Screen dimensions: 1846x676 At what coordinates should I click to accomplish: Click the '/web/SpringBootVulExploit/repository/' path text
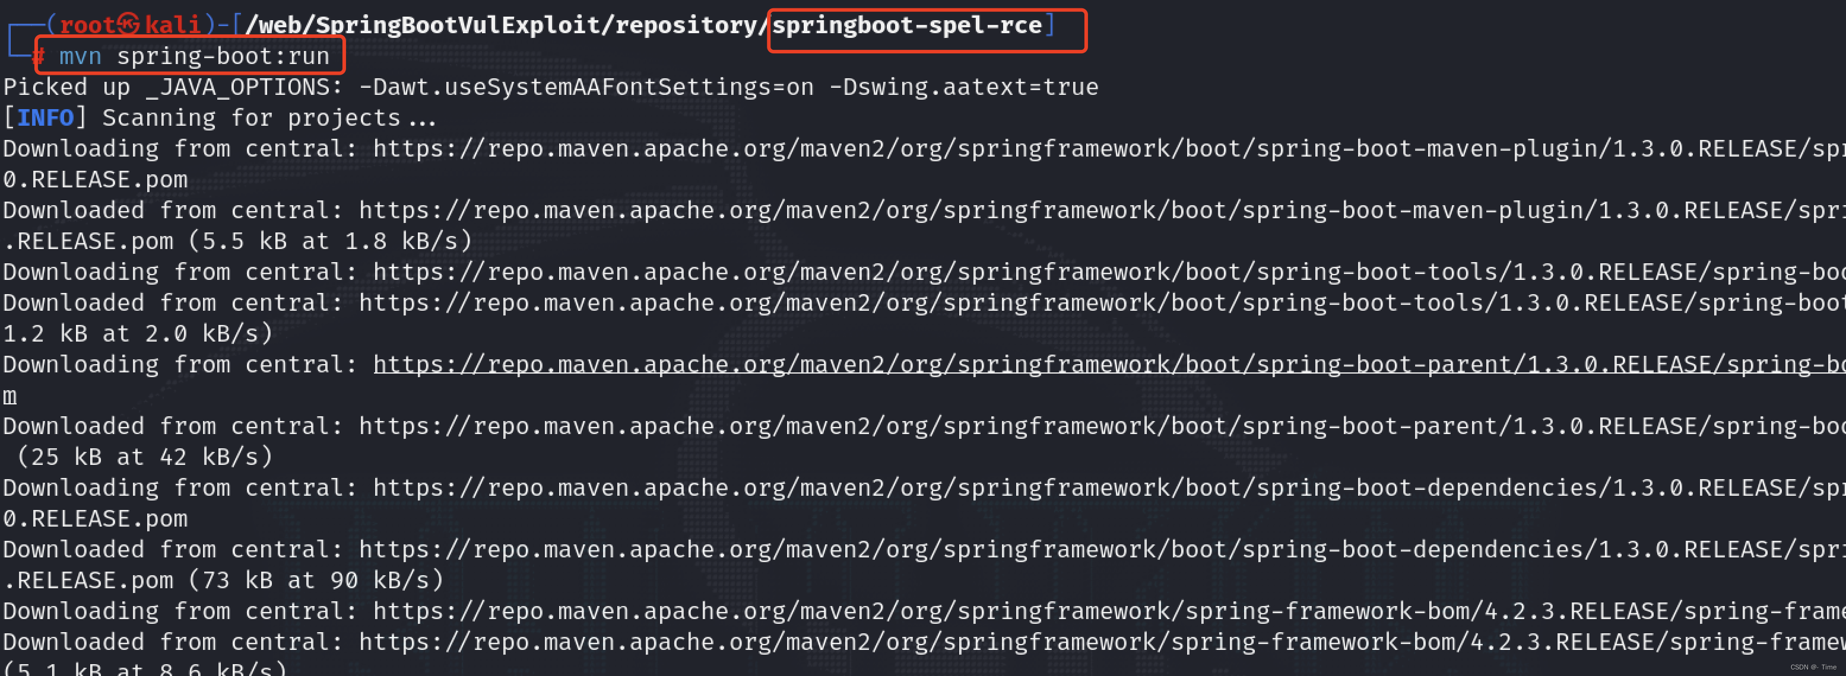[x=508, y=25]
